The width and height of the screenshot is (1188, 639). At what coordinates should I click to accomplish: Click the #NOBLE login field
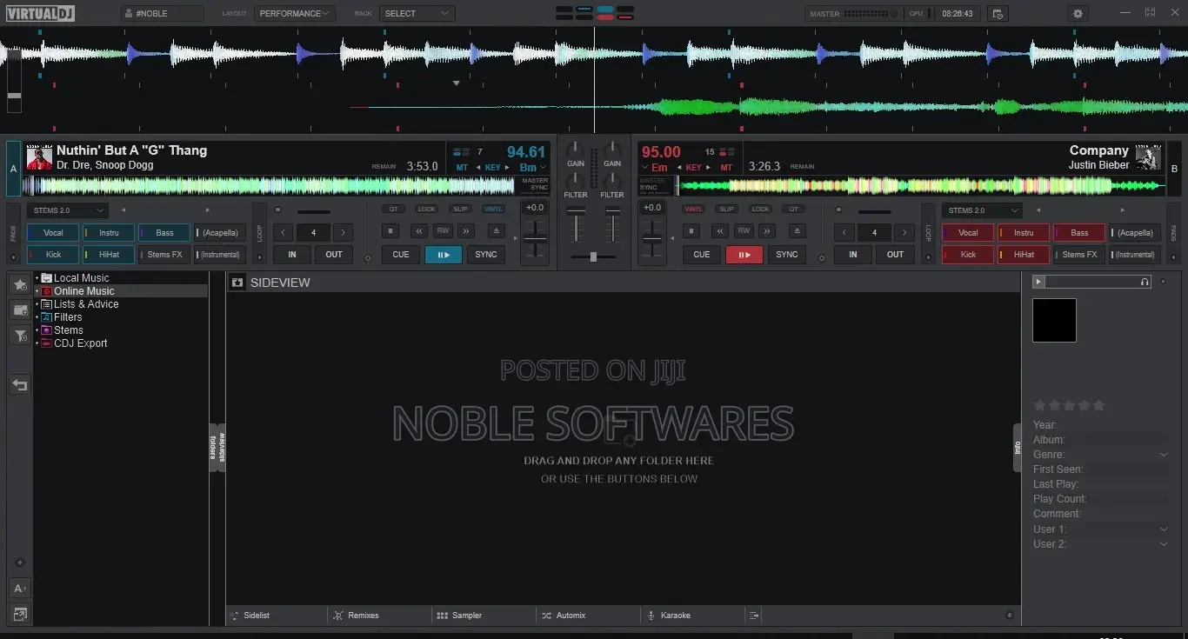163,14
